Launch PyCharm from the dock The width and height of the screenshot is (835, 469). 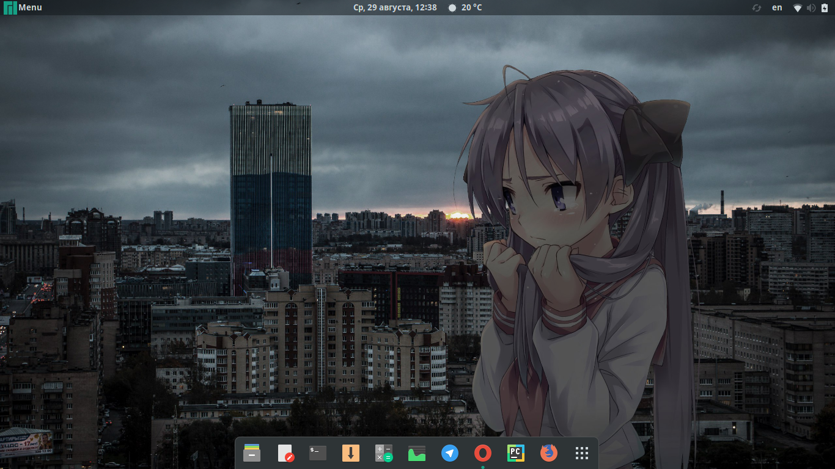(516, 453)
